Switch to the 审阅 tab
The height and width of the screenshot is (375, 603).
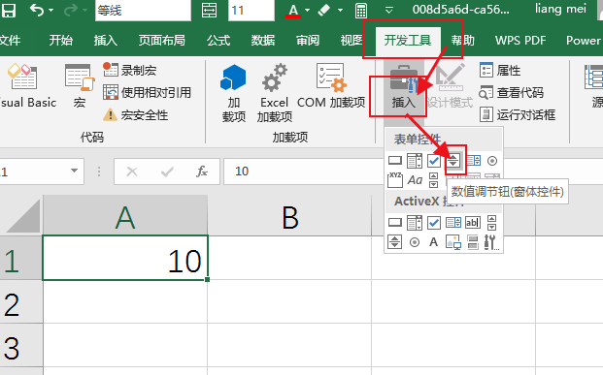tap(308, 40)
